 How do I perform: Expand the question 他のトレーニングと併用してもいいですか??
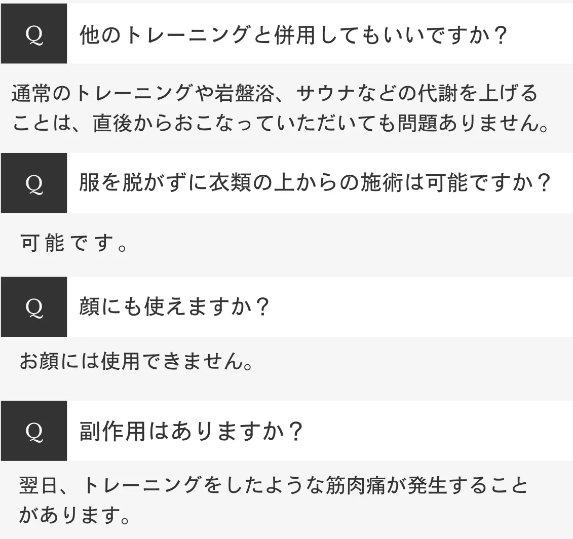[x=293, y=36]
